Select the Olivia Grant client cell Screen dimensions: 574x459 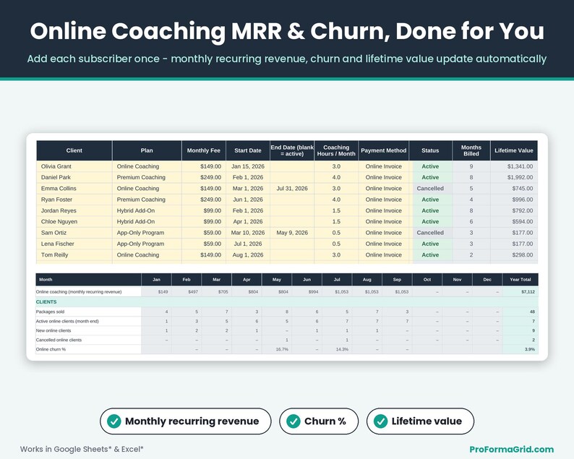pyautogui.click(x=74, y=166)
